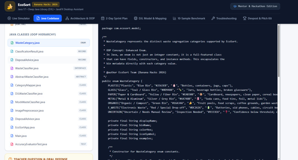Click the purple file icon of WasteClassifier.java

click(x=12, y=68)
